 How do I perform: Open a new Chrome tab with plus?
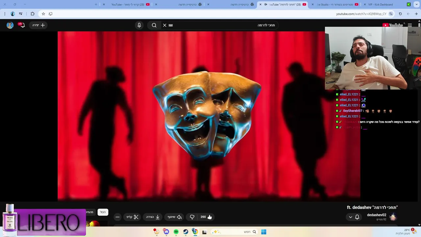pyautogui.click(x=96, y=4)
